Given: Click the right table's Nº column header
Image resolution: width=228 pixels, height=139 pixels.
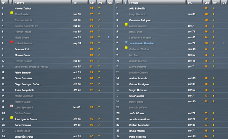Looking at the screenshot, I should (x=119, y=2).
